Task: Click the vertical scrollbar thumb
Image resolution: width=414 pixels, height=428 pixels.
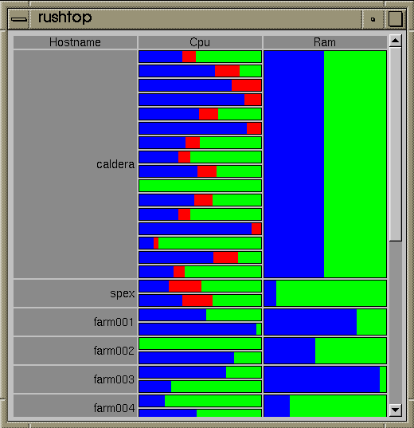Action: pos(395,144)
